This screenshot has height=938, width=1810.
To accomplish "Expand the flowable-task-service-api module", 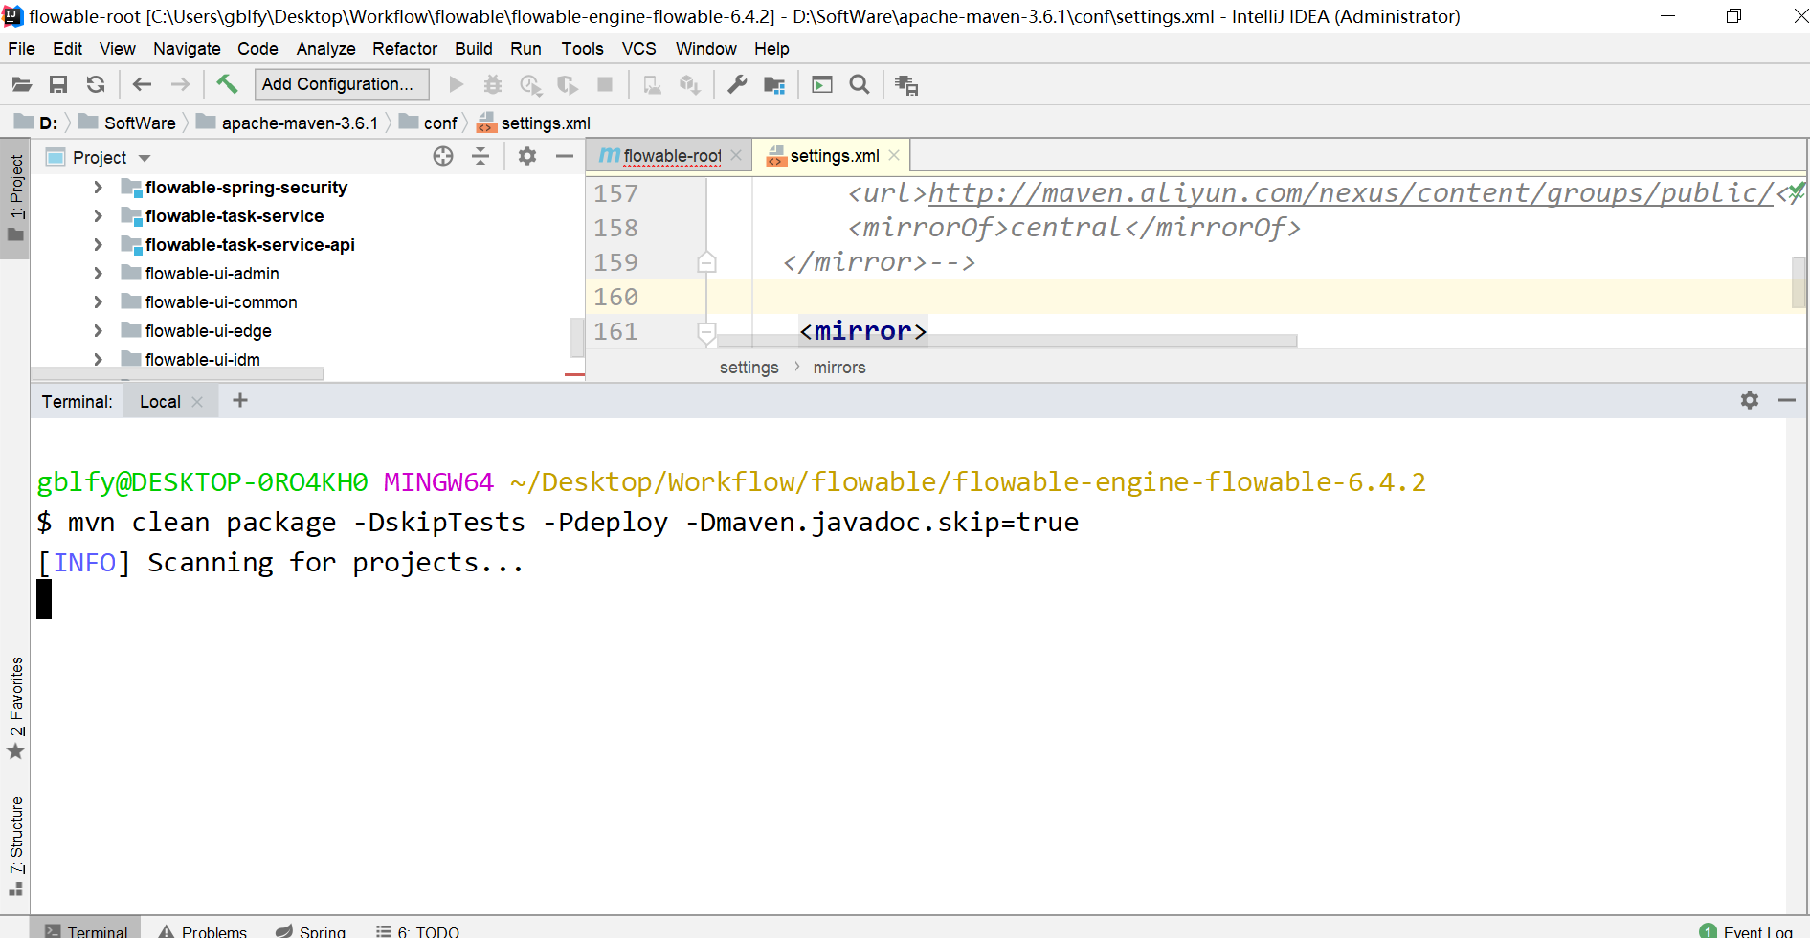I will [x=98, y=245].
